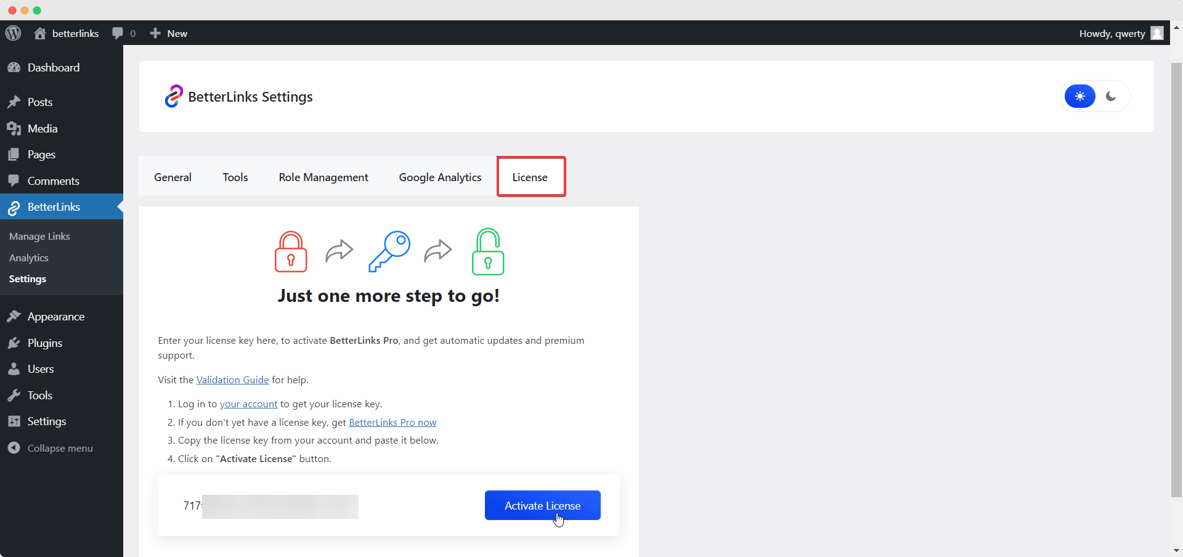Select BetterLinks in the sidebar
This screenshot has width=1183, height=557.
pyautogui.click(x=62, y=207)
